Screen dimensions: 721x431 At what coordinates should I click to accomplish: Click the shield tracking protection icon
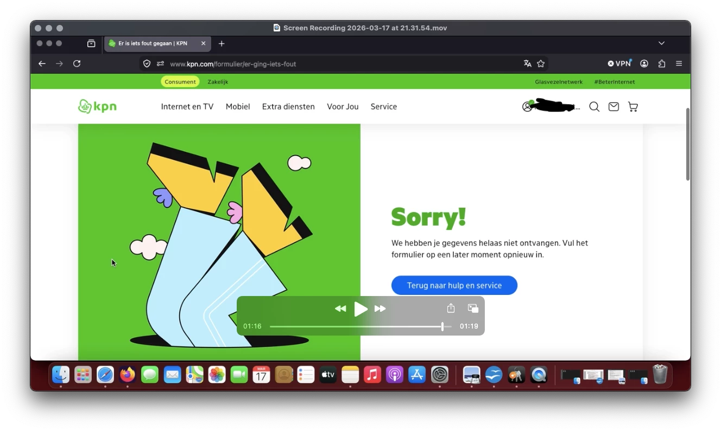click(147, 63)
